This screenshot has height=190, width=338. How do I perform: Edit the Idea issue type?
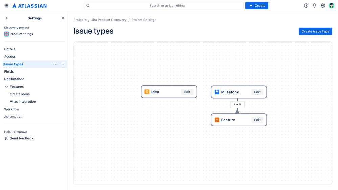coord(187,92)
